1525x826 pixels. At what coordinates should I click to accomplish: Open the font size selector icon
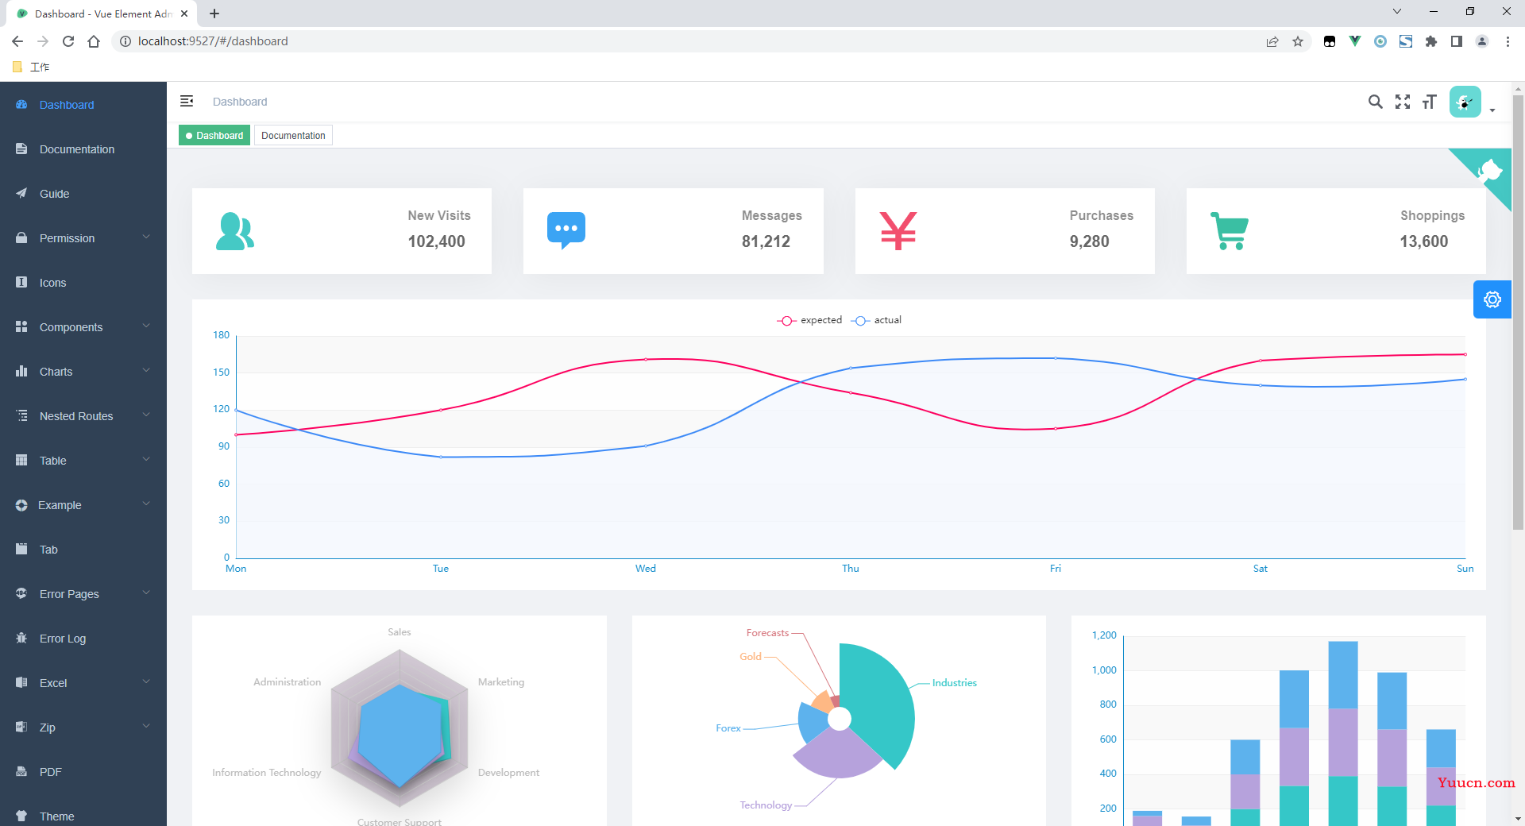[1430, 102]
